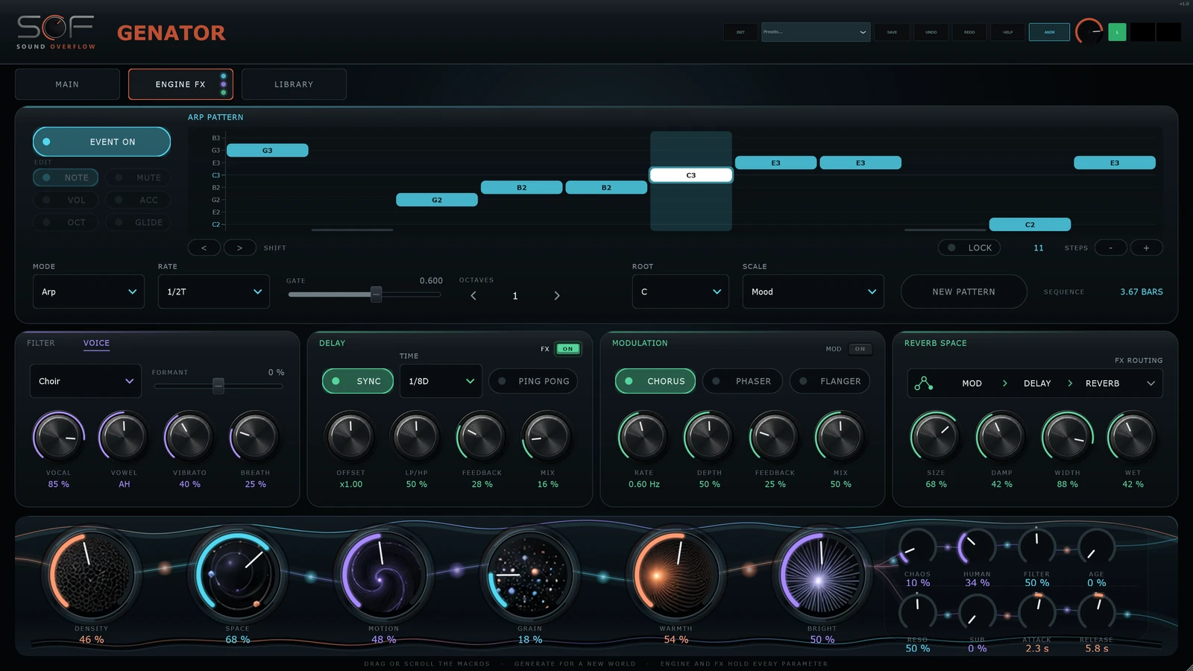This screenshot has width=1193, height=671.
Task: Toggle the pattern LOCK
Action: point(969,248)
